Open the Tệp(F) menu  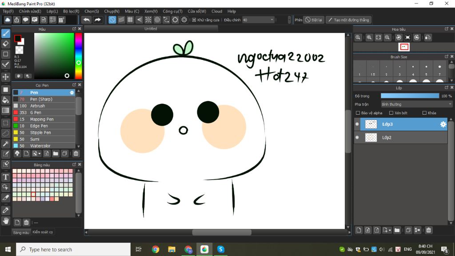pos(8,11)
